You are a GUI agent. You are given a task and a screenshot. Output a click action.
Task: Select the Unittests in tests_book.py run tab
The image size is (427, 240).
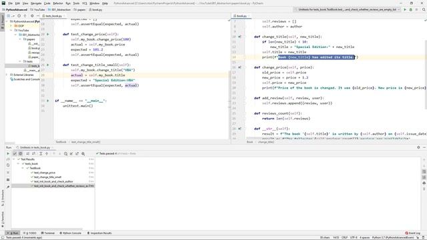click(35, 147)
